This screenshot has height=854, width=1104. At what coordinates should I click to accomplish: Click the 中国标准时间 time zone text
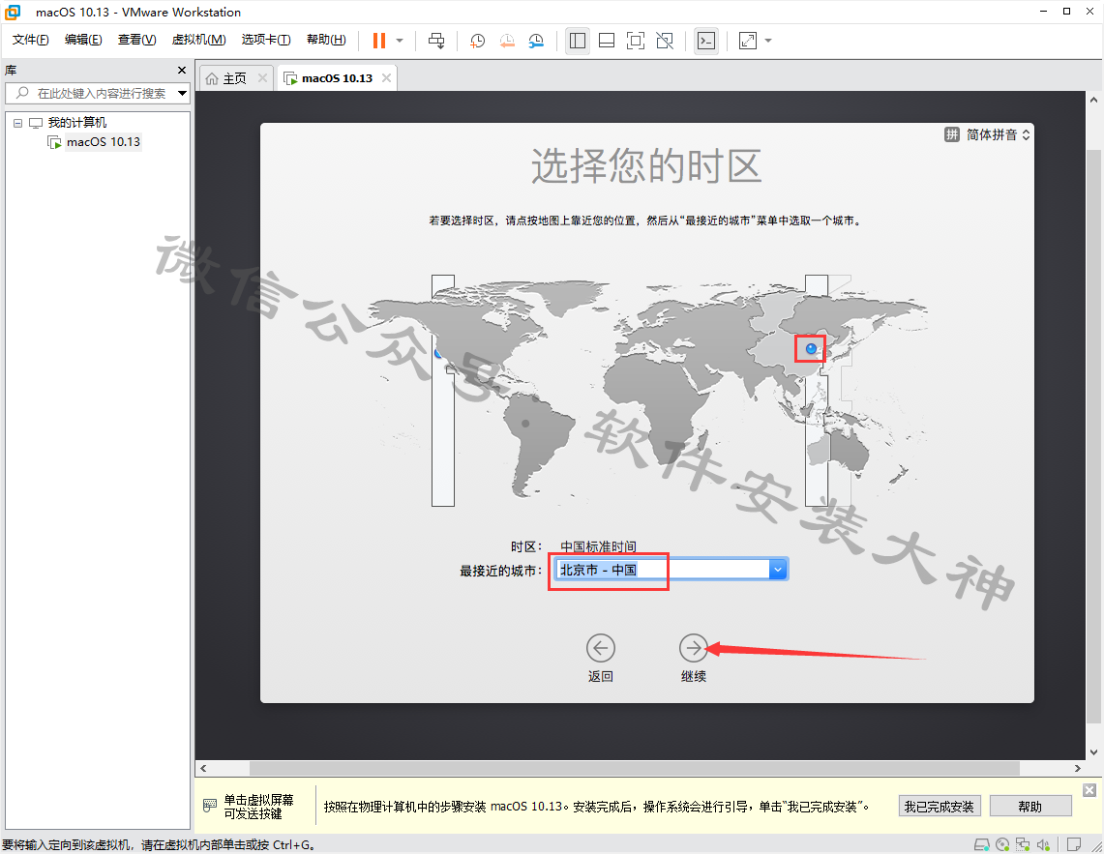pyautogui.click(x=599, y=546)
